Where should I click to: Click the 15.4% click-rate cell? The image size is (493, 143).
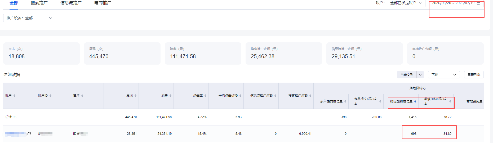(x=202, y=134)
